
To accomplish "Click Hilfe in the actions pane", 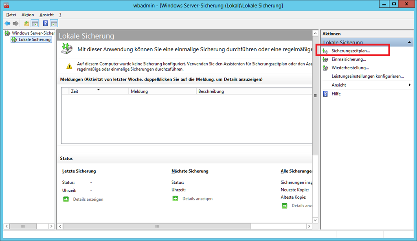I will (x=336, y=94).
